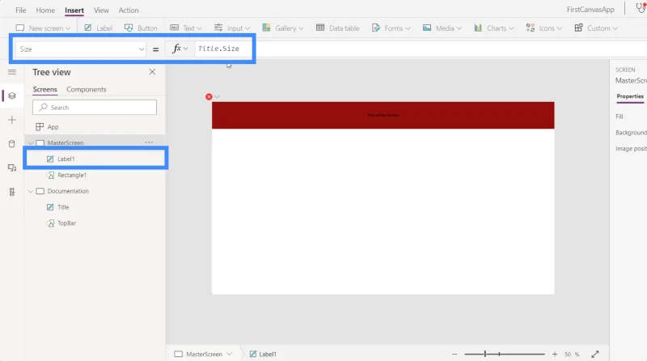Screen dimensions: 647x361
Task: Click the fit to window icon
Action: [x=595, y=354]
